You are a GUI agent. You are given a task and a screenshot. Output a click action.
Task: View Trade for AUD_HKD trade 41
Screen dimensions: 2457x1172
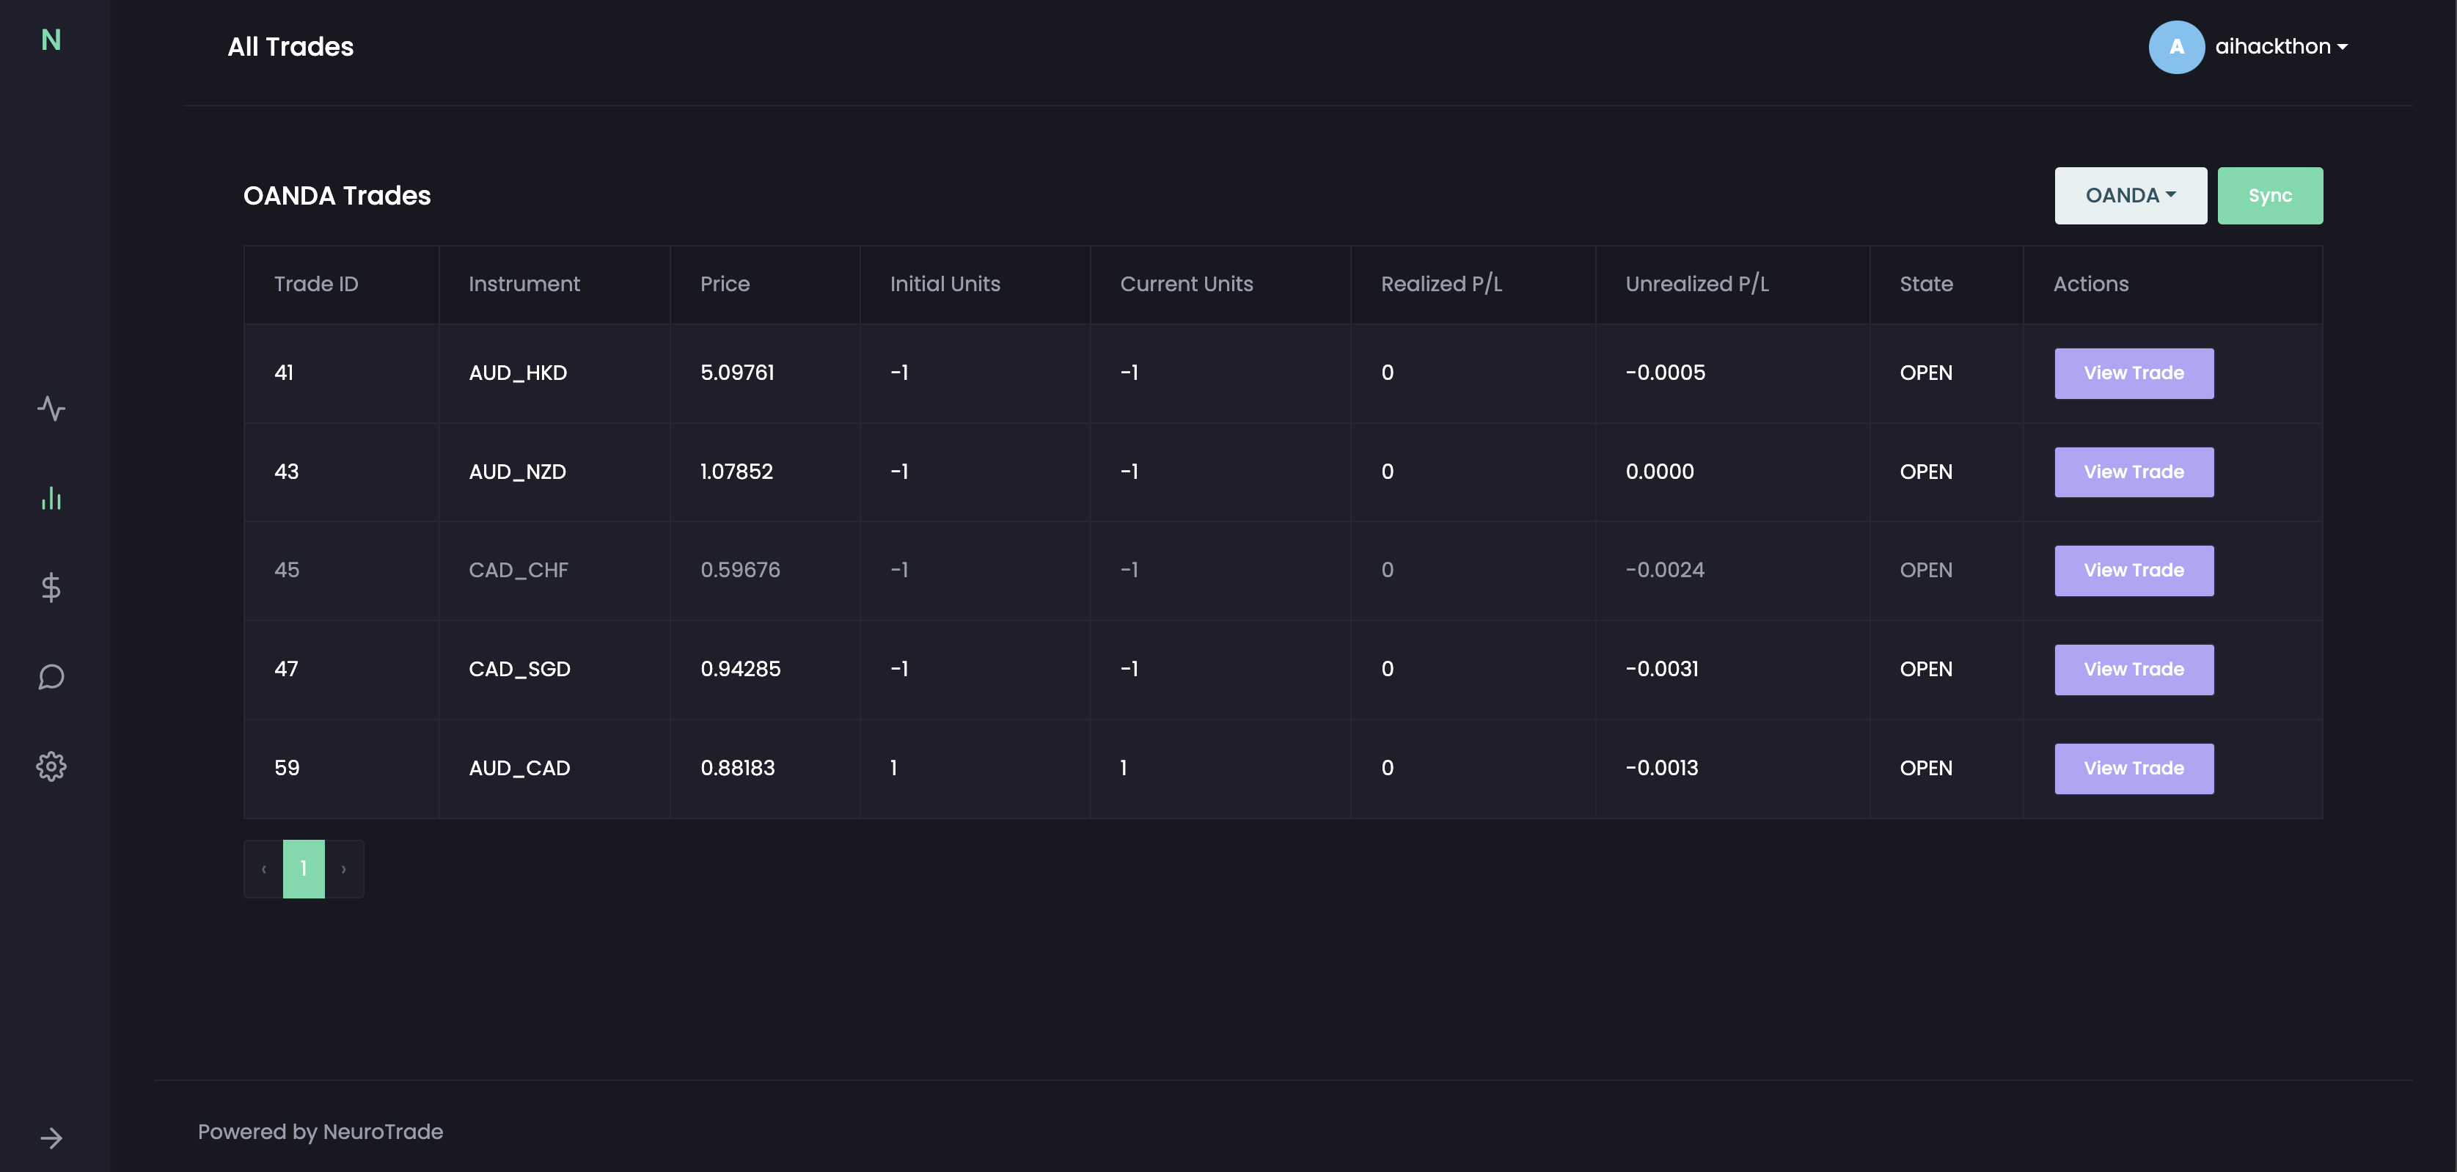pyautogui.click(x=2133, y=373)
